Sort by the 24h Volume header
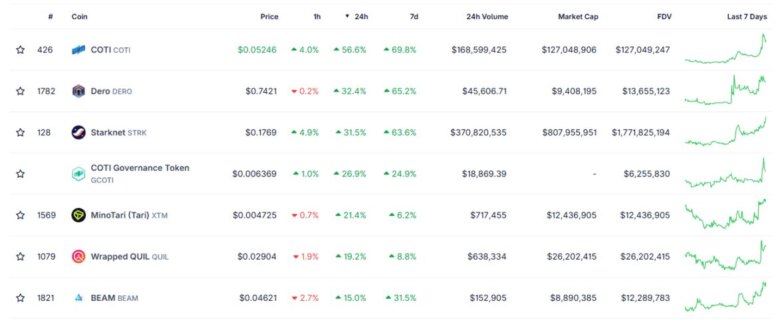Viewport: 778px width, 320px height. [x=487, y=17]
